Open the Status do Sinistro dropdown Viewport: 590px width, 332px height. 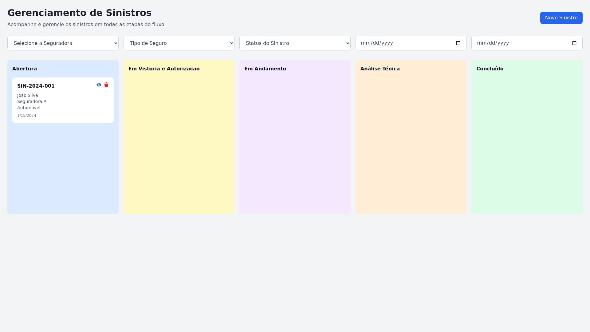(x=295, y=43)
